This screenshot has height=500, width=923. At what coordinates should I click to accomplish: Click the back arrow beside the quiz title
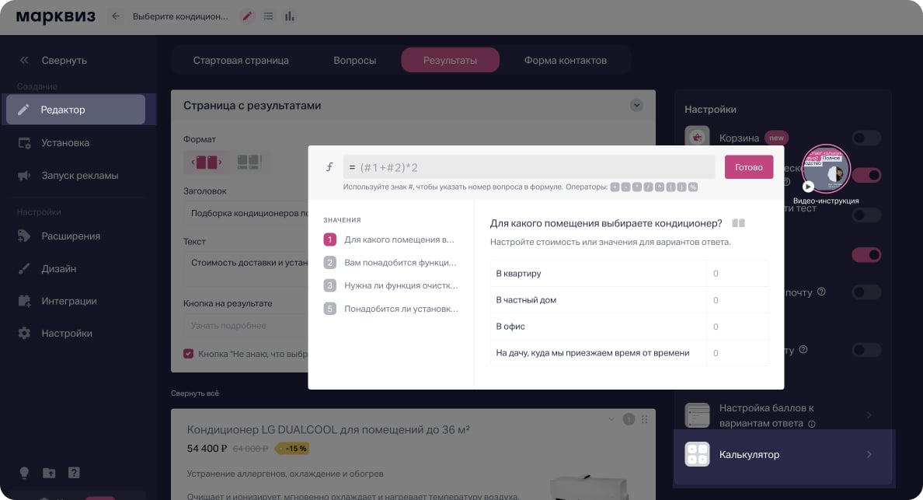coord(117,16)
